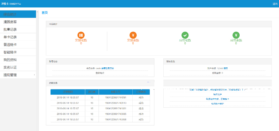The height and width of the screenshot is (131, 279).
Task: Click the green 成功金额 yen icon
Action: tap(236, 35)
